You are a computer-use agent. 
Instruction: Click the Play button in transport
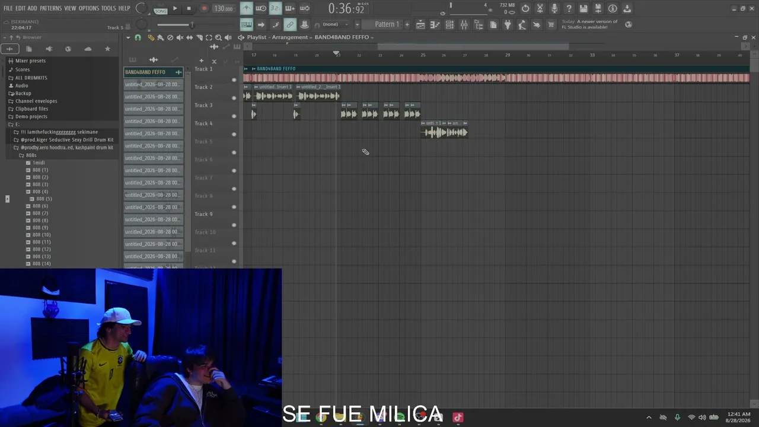pyautogui.click(x=175, y=8)
